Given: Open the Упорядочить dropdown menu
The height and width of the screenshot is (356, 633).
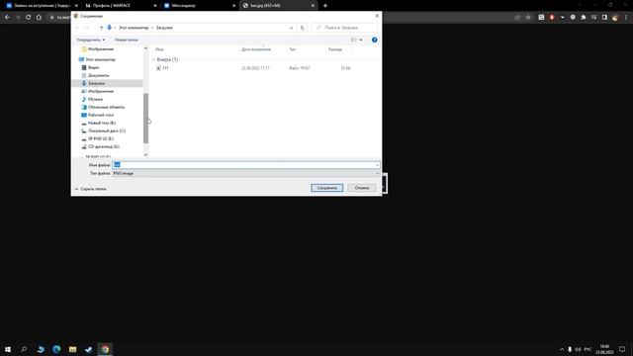Looking at the screenshot, I should tap(91, 40).
